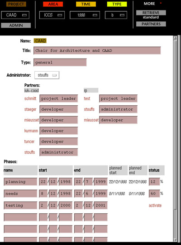Click the rp partner group label
Image resolution: width=181 pixels, height=245 pixels.
(91, 90)
